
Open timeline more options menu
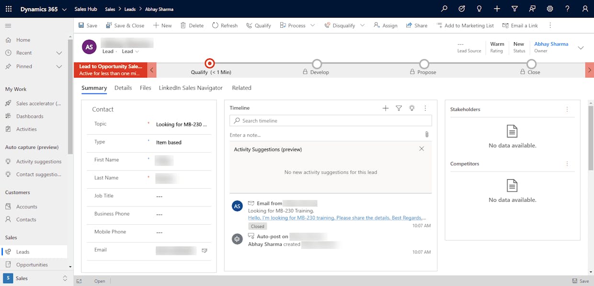(x=425, y=108)
